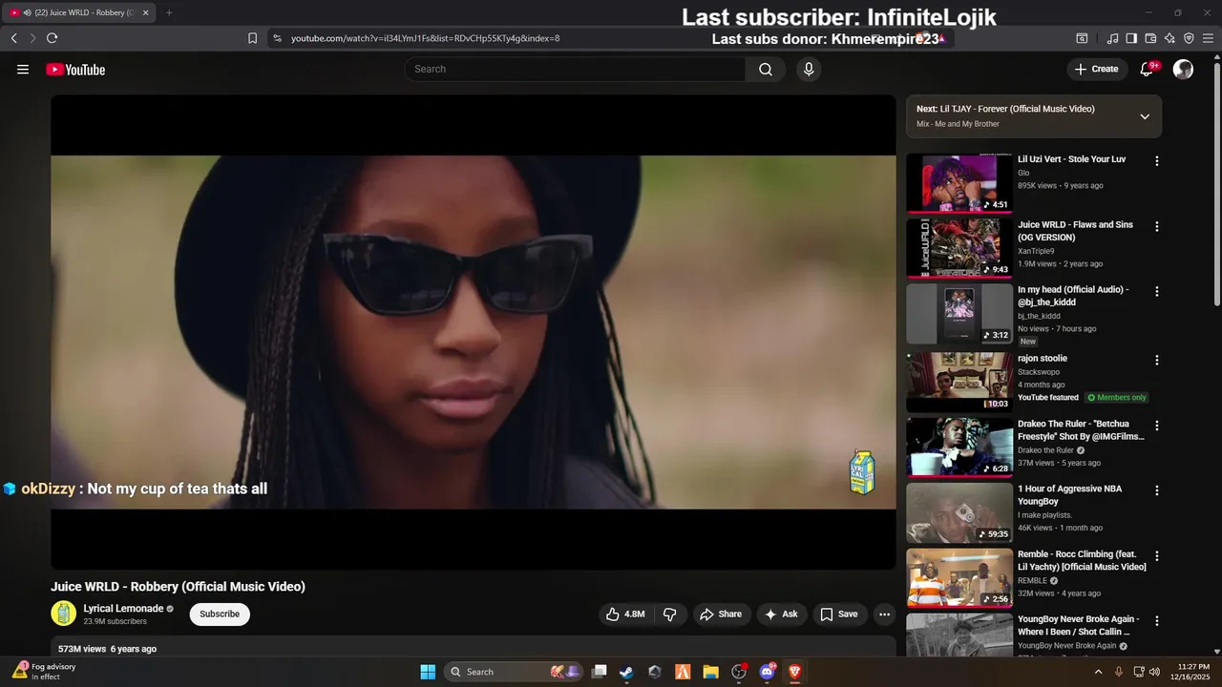Click the taskbar Search box

514,672
